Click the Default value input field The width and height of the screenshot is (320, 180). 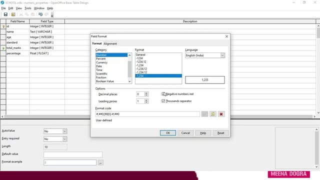73,154
